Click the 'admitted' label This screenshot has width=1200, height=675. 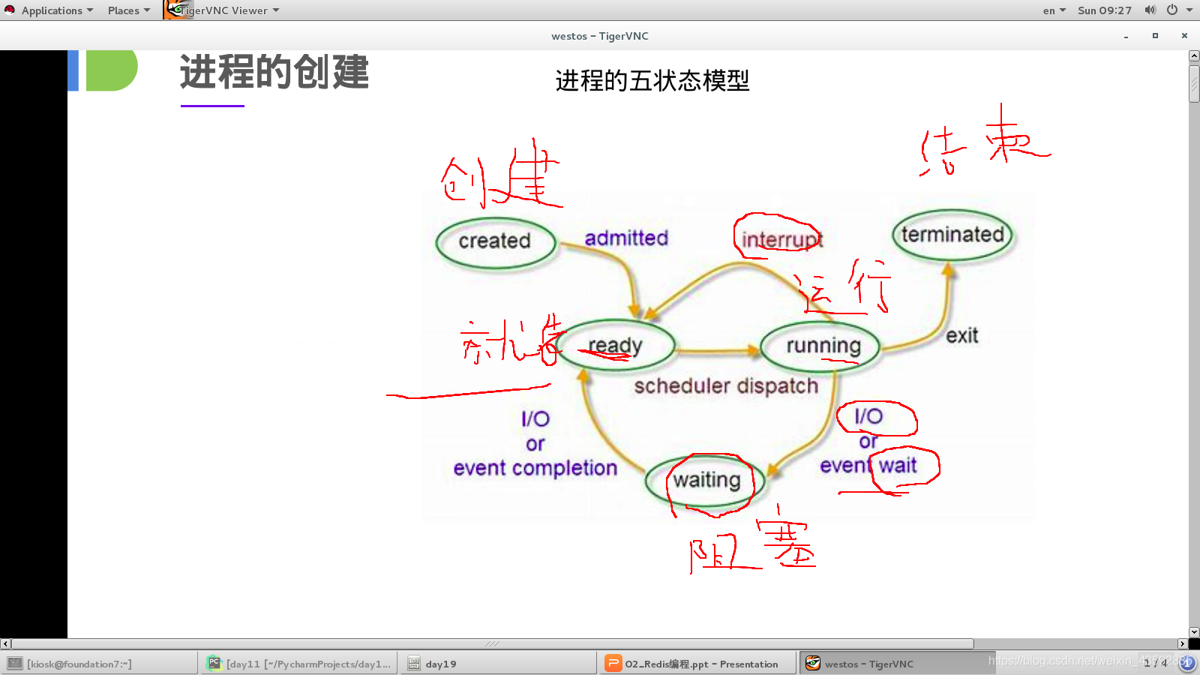click(626, 238)
